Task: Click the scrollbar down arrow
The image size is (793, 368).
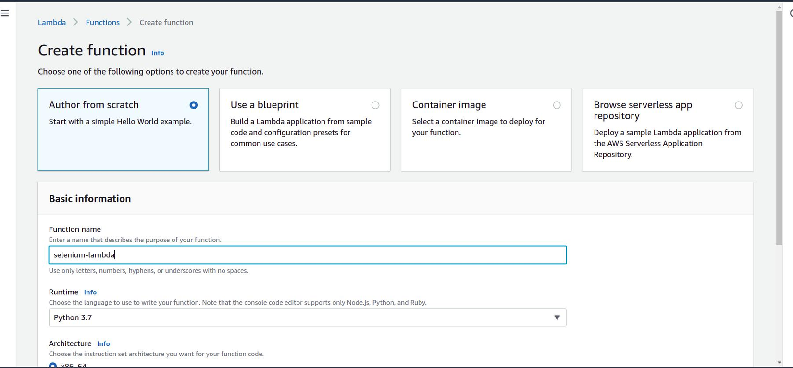Action: pos(779,362)
